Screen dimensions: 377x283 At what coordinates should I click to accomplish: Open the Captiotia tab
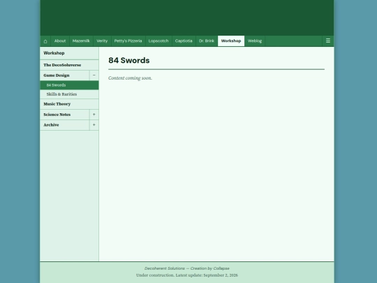point(184,41)
